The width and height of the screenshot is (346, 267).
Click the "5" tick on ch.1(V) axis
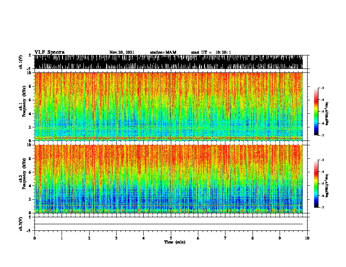tap(31, 55)
